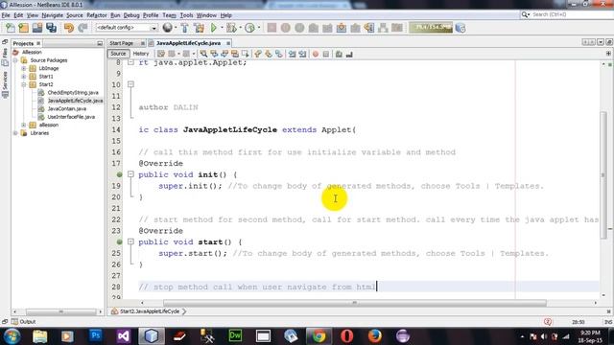This screenshot has width=614, height=345.
Task: Click the override marker beside init()
Action: [x=119, y=174]
